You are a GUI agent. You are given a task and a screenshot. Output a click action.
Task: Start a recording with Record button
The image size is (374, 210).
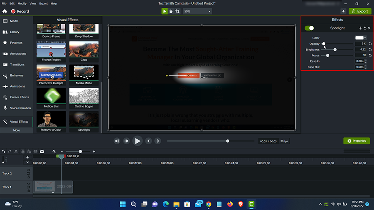click(20, 11)
